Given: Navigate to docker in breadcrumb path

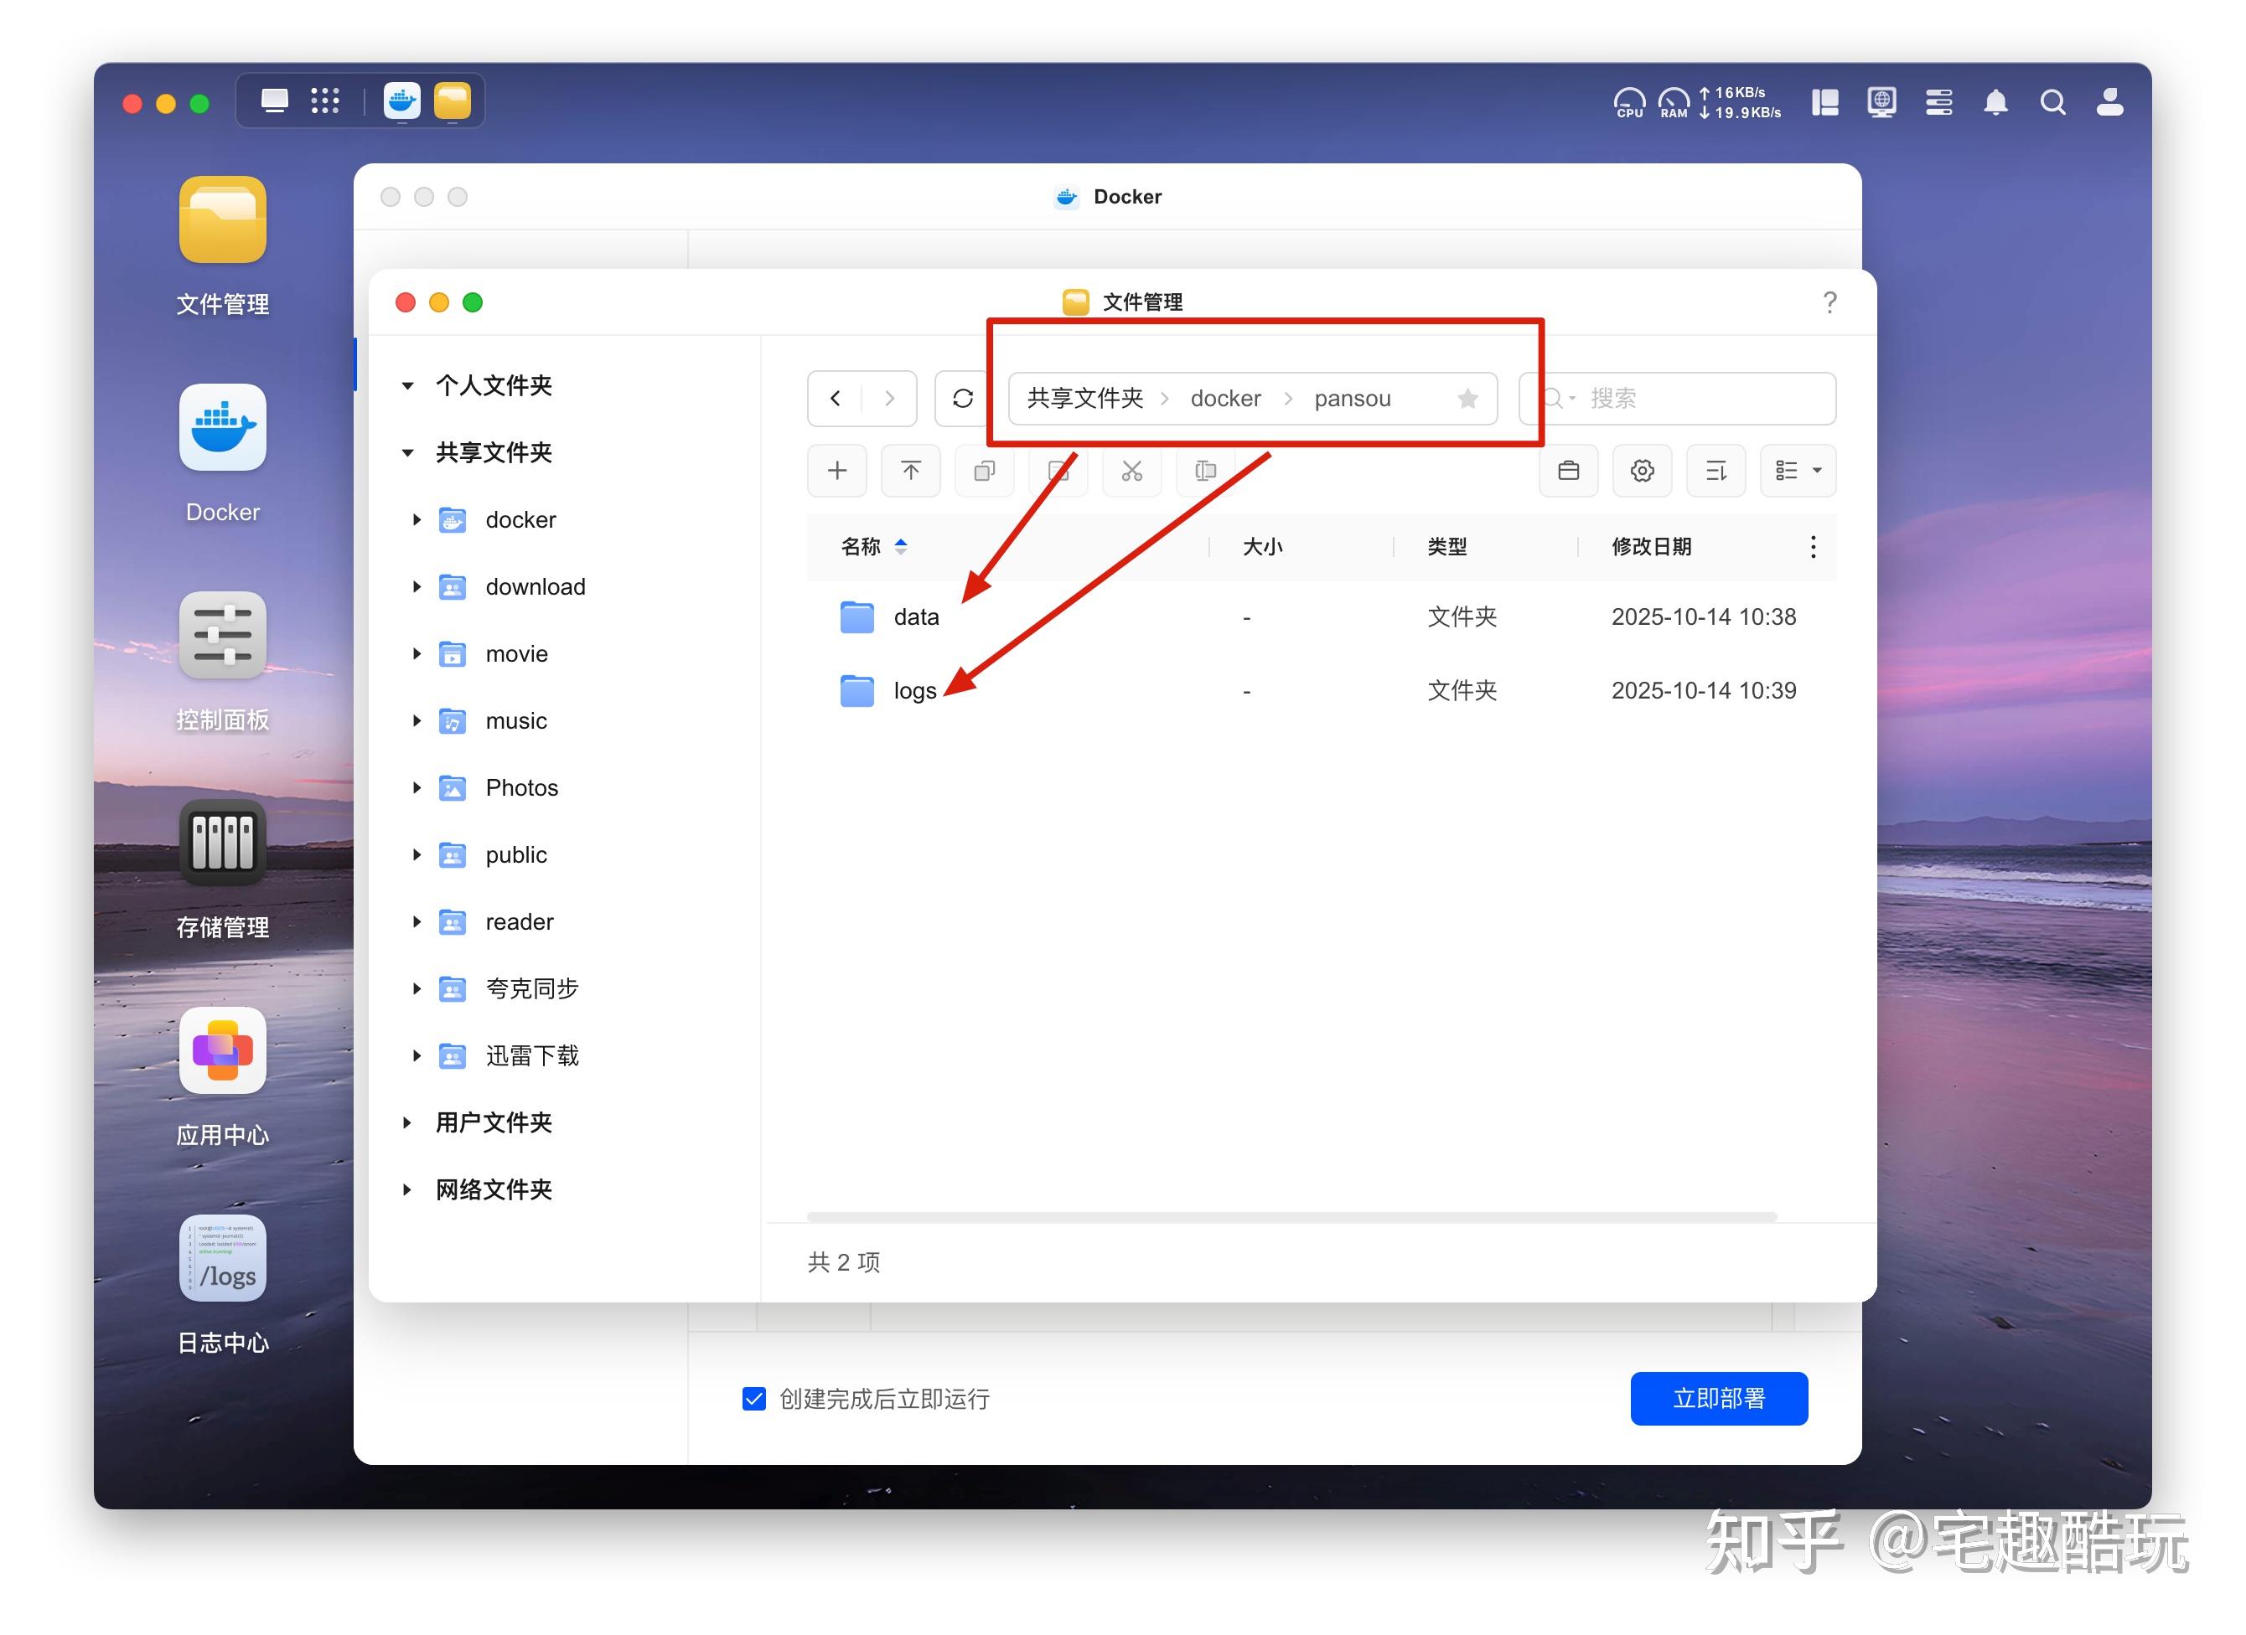Looking at the screenshot, I should coord(1226,399).
